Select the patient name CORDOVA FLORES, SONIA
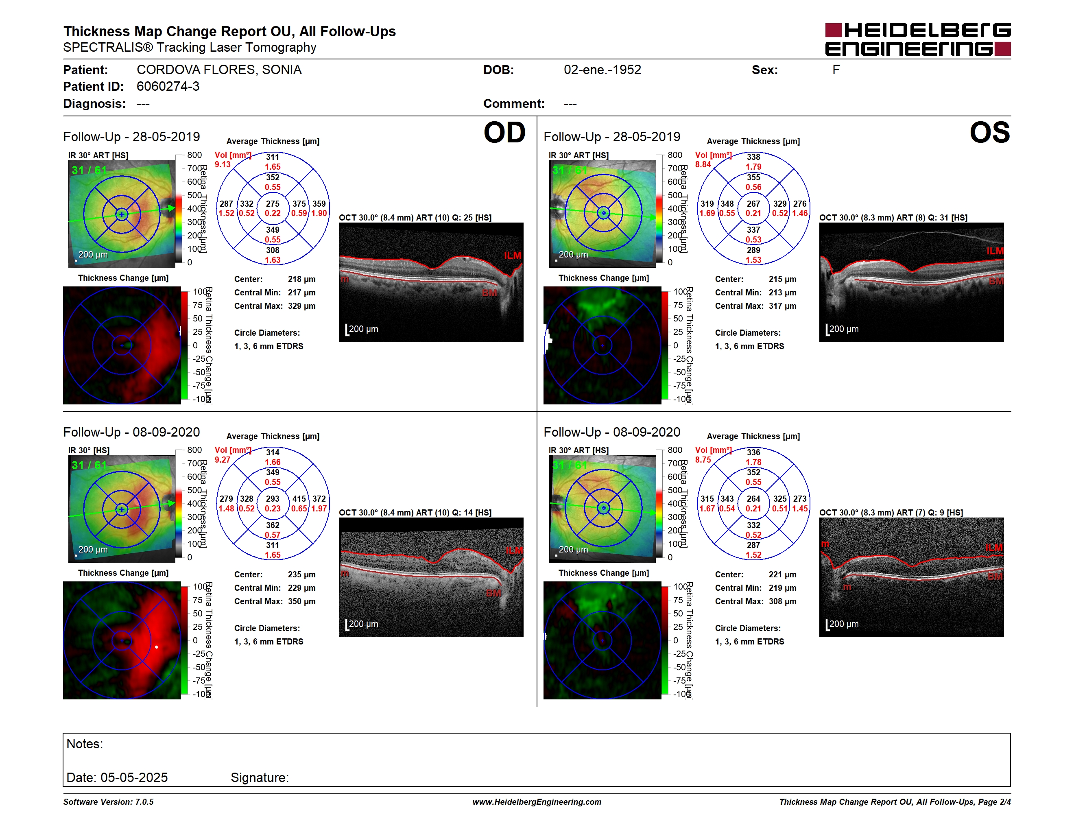The width and height of the screenshot is (1074, 830). [219, 70]
